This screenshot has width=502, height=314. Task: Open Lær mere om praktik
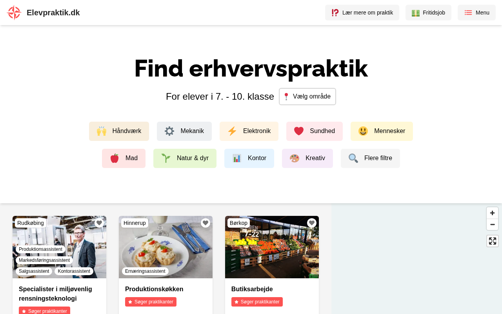362,13
